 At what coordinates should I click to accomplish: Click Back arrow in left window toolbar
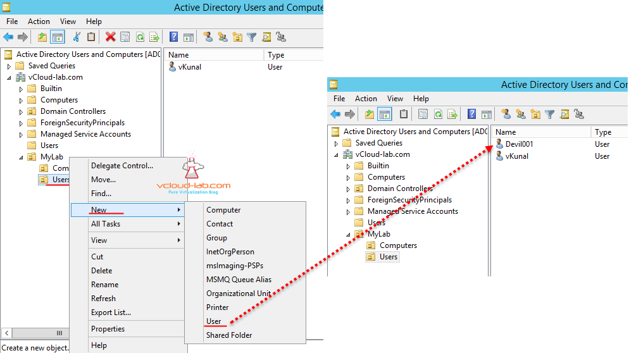(x=8, y=37)
